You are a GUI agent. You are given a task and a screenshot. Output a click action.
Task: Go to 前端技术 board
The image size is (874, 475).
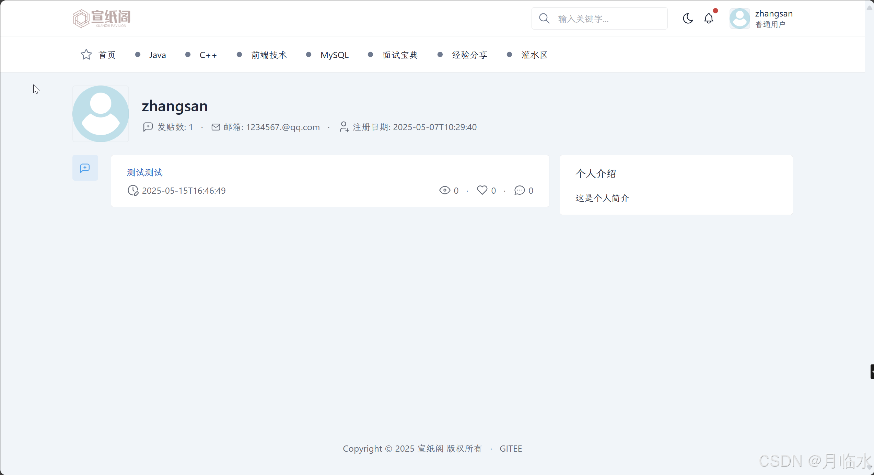point(269,55)
